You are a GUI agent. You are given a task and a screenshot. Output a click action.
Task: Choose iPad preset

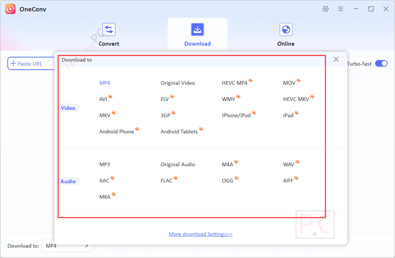pyautogui.click(x=288, y=115)
